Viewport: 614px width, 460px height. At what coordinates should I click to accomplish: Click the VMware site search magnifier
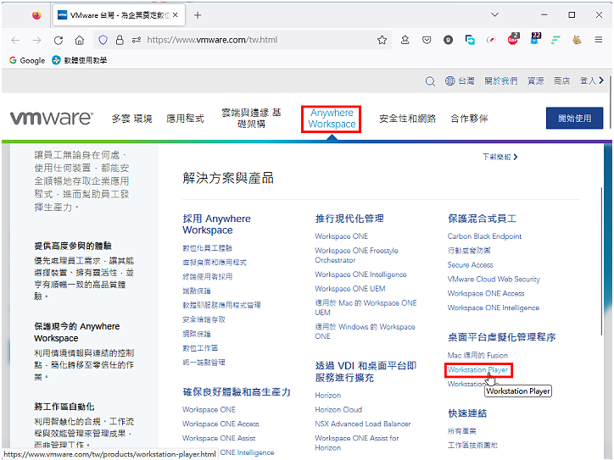coord(430,81)
